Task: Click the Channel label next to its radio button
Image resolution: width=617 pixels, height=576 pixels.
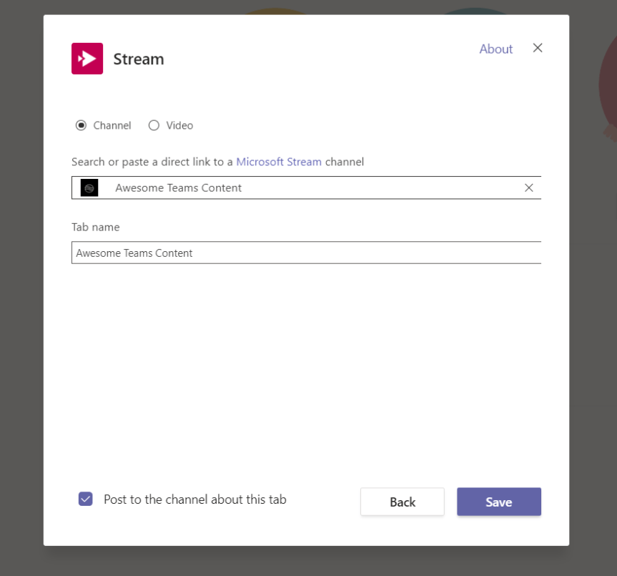Action: [x=112, y=125]
